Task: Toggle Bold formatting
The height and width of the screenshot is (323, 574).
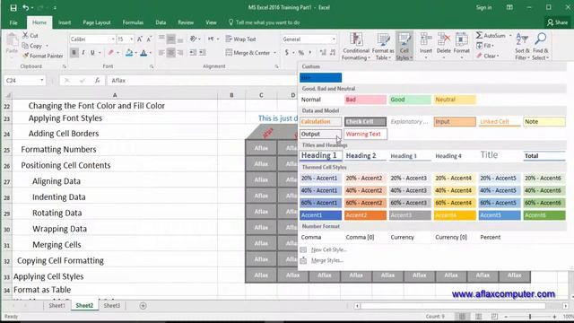Action: [x=74, y=53]
